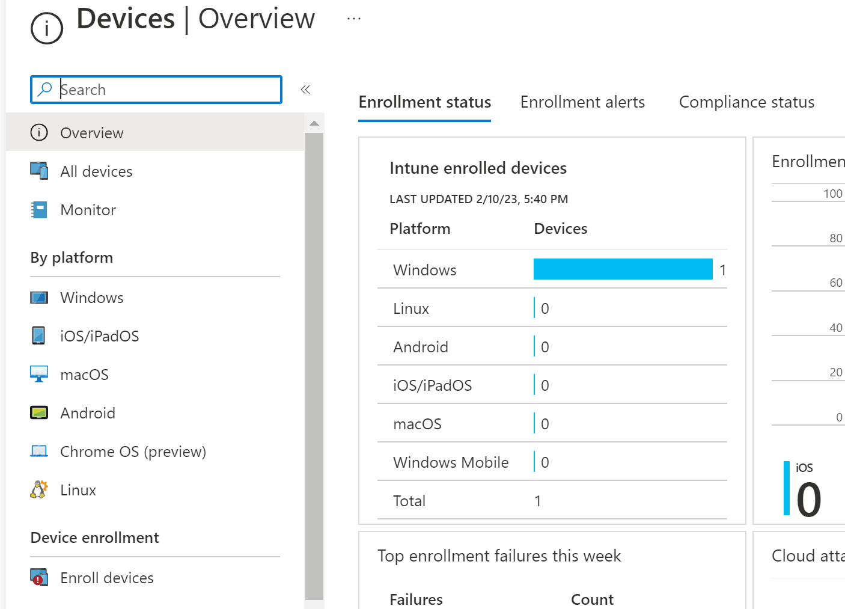Click the Monitor notebook icon
The image size is (845, 609).
tap(39, 210)
